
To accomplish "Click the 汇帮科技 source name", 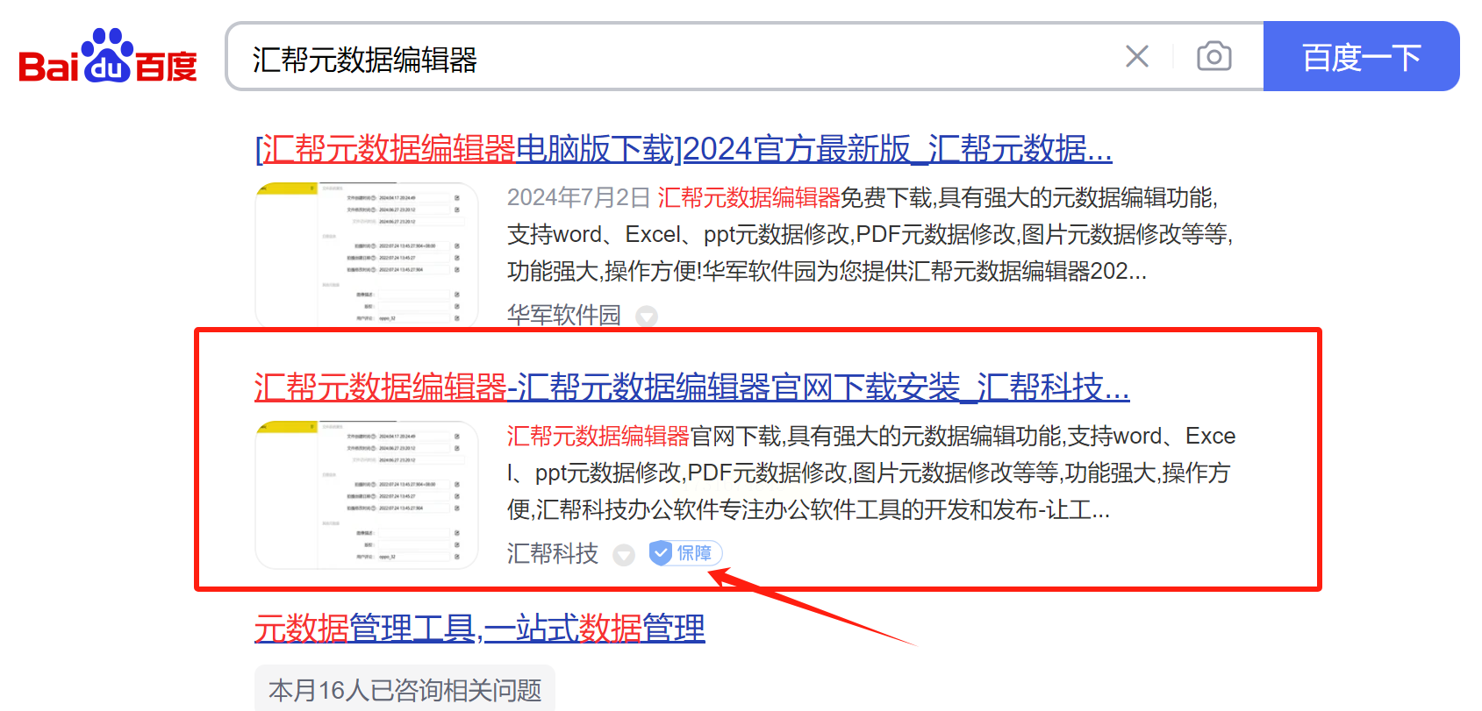I will point(553,554).
